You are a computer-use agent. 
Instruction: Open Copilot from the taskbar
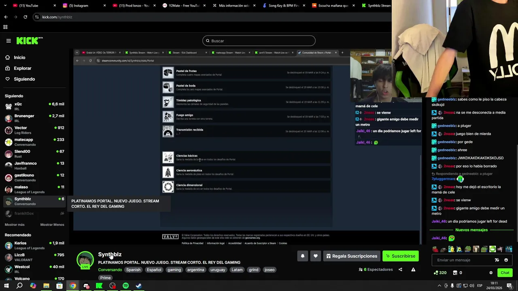tap(33, 286)
